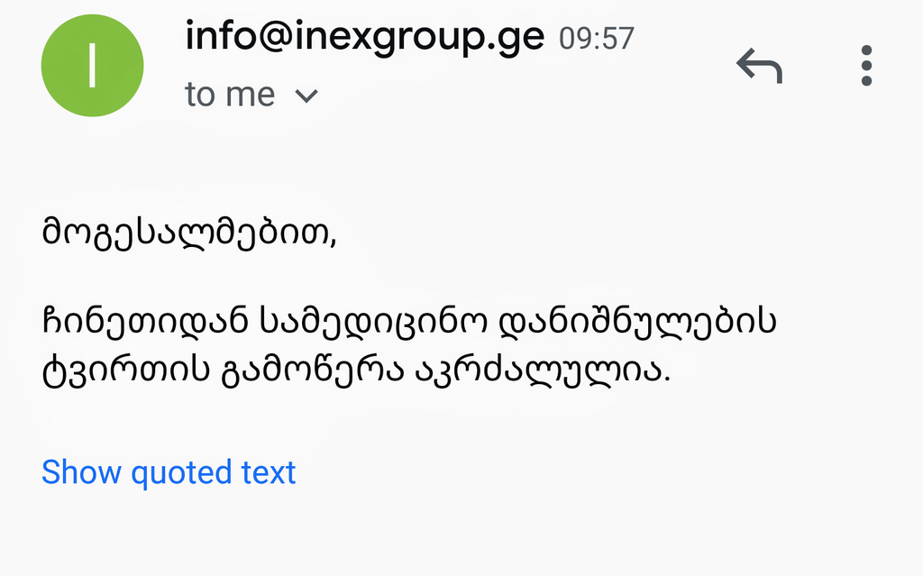Click the greeting word 'მოგესალმებით'
The image size is (923, 576).
[187, 232]
